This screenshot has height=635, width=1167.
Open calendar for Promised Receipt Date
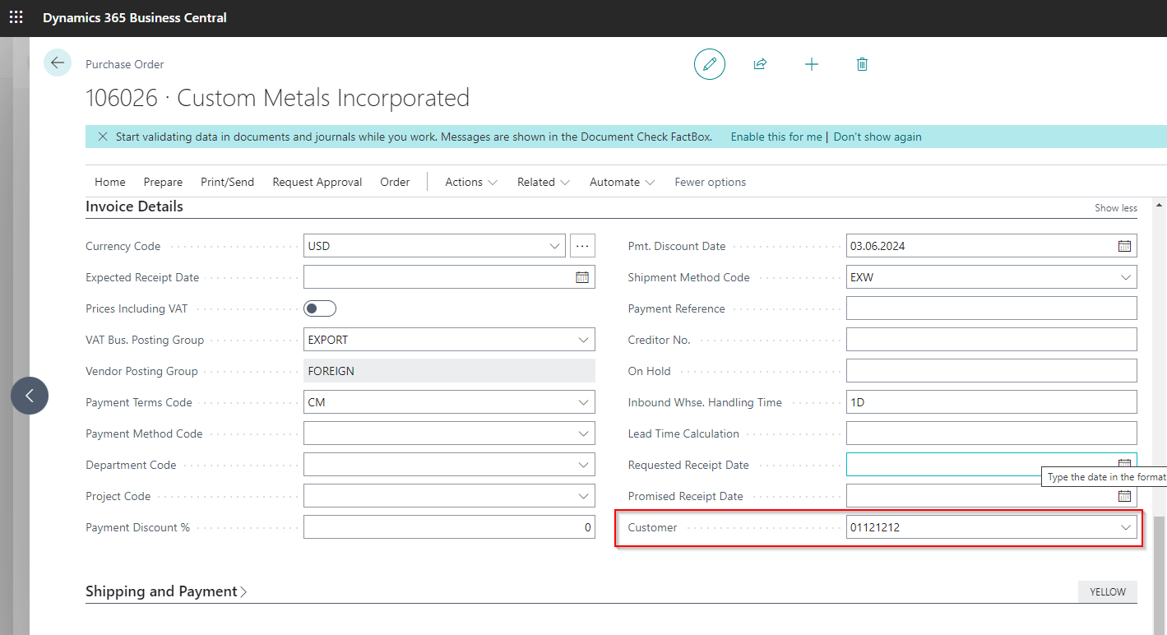point(1124,496)
